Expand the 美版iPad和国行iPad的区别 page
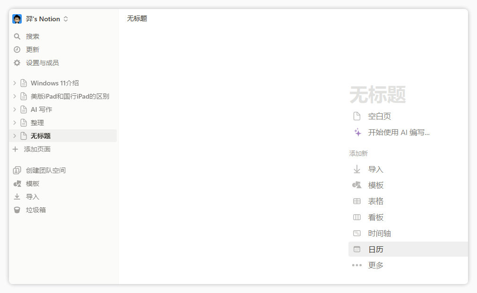Image resolution: width=477 pixels, height=293 pixels. click(x=15, y=96)
